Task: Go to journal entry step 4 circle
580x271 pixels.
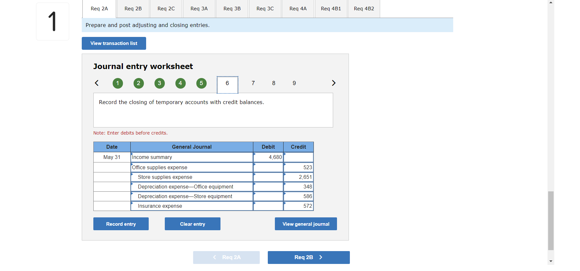Action: [x=181, y=83]
